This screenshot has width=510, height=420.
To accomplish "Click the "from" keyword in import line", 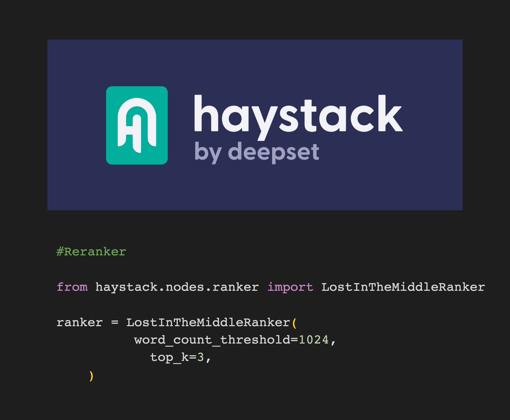I will (x=72, y=287).
